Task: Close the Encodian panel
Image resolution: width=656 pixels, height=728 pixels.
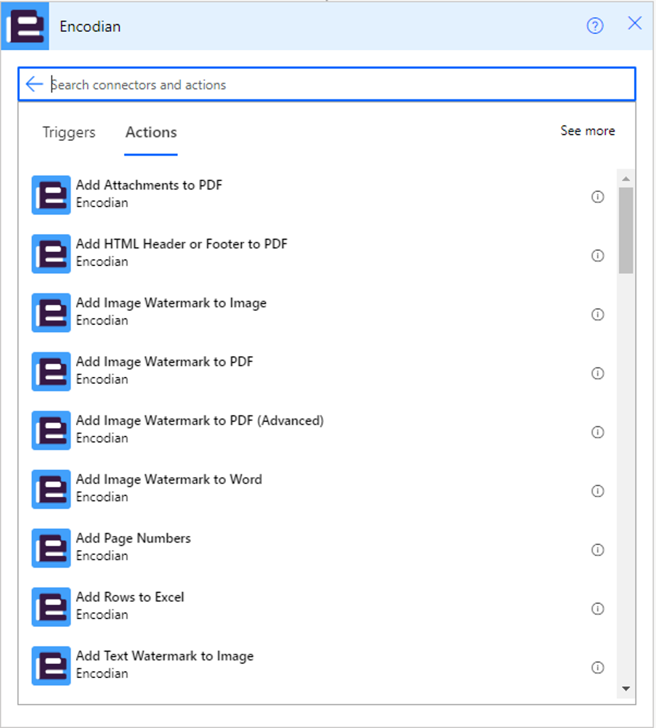Action: [634, 24]
